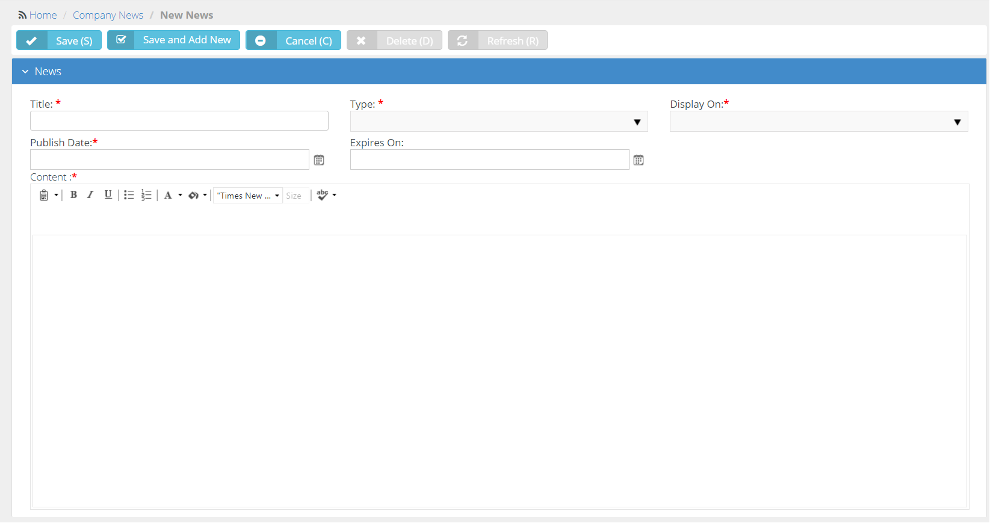
Task: Toggle Bold formatting in editor
Action: [x=73, y=195]
